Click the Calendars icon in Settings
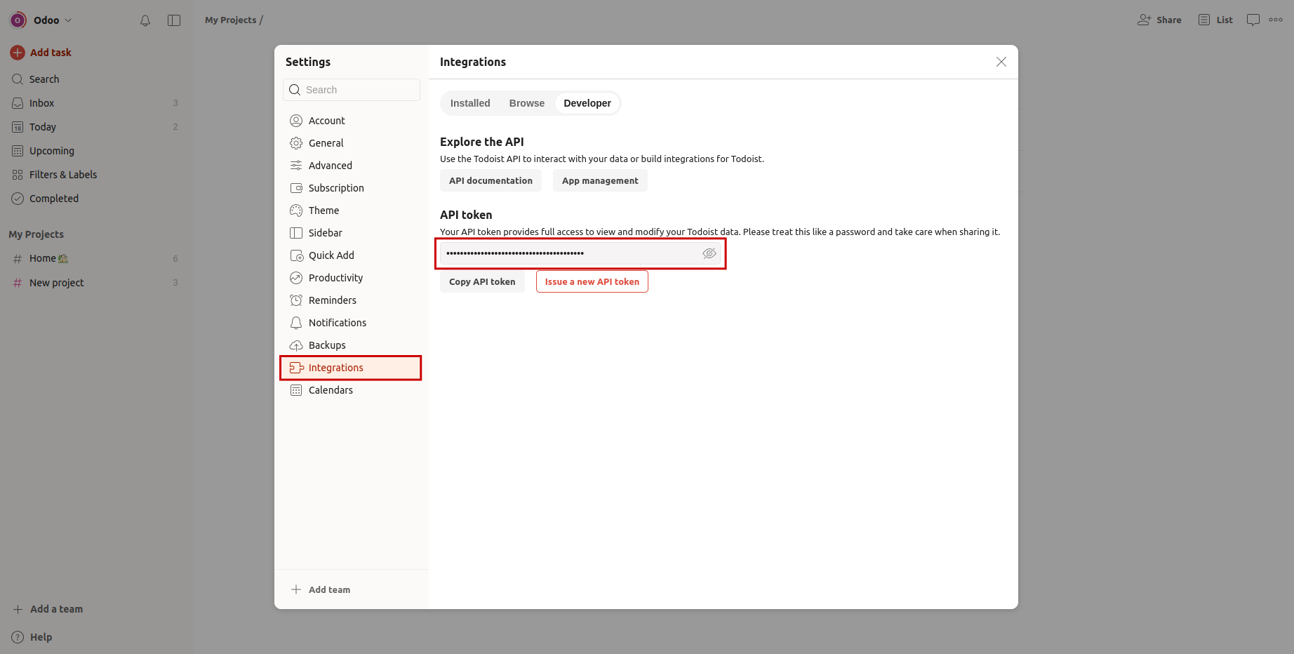Image resolution: width=1294 pixels, height=654 pixels. pos(296,390)
